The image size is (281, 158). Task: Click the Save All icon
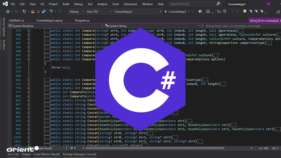[x=44, y=12]
